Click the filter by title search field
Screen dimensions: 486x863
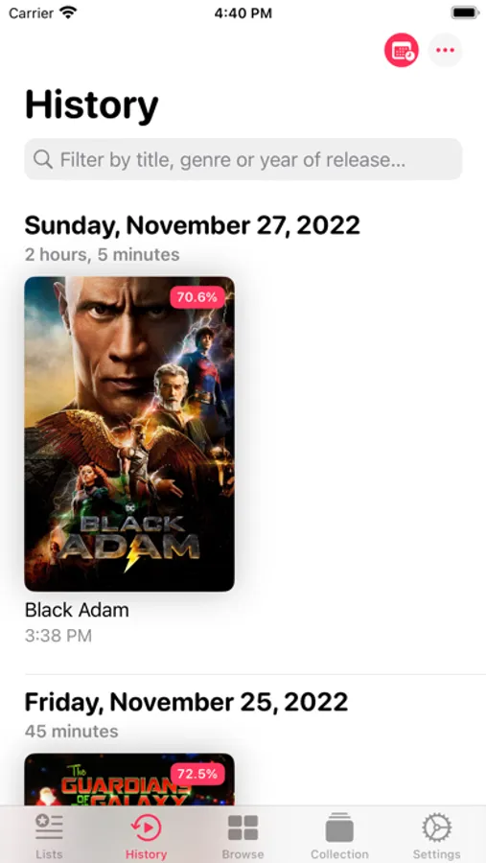coord(243,159)
